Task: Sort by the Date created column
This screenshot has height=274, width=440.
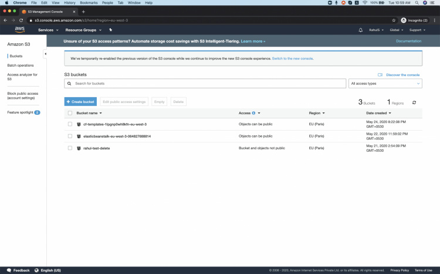Action: coord(378,113)
